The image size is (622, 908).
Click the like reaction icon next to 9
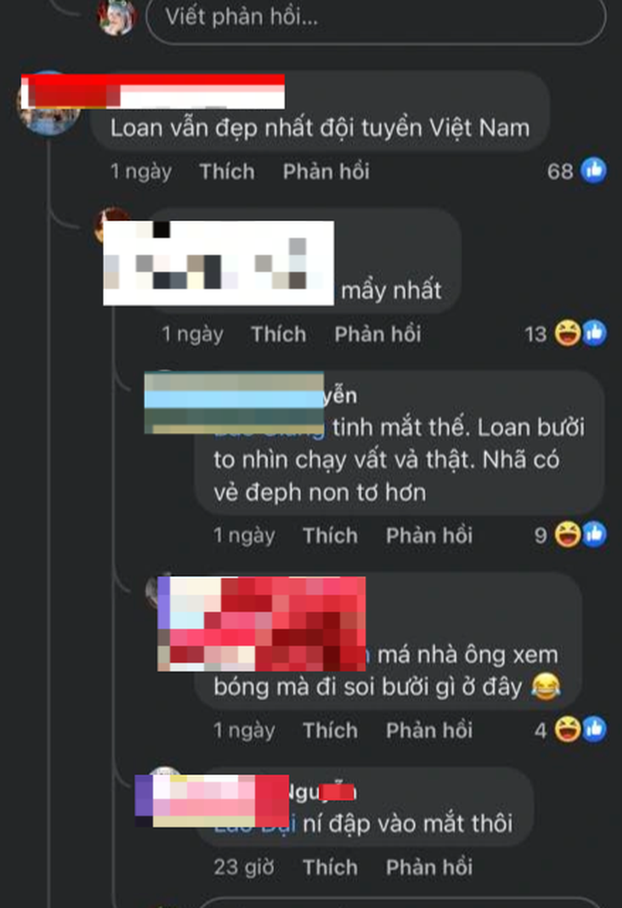595,535
